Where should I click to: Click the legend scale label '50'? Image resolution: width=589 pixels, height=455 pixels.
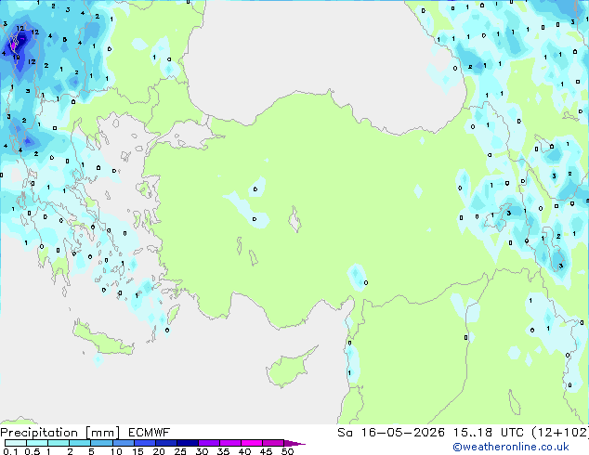coord(287,451)
